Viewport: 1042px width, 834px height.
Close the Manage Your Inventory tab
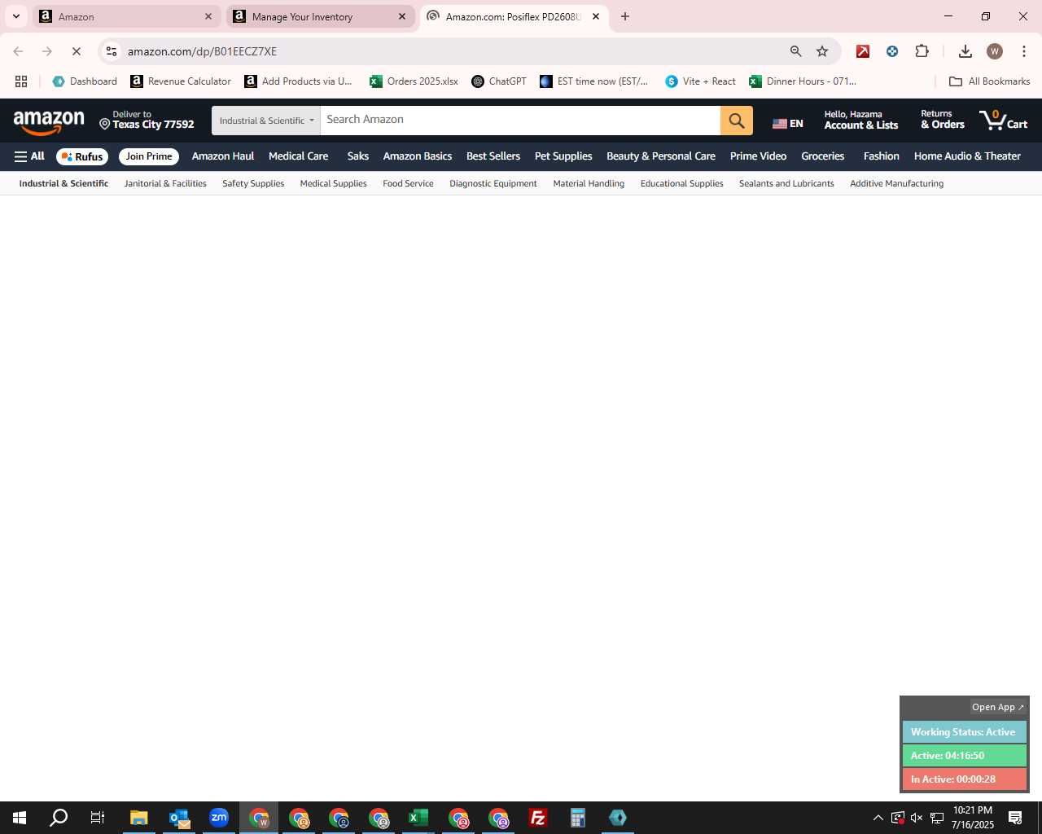coord(402,16)
